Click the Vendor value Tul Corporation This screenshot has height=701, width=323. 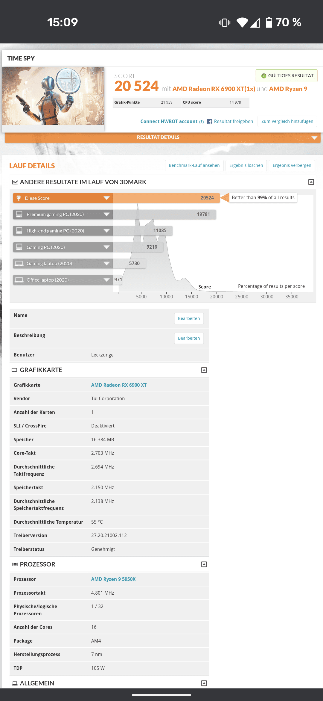108,399
